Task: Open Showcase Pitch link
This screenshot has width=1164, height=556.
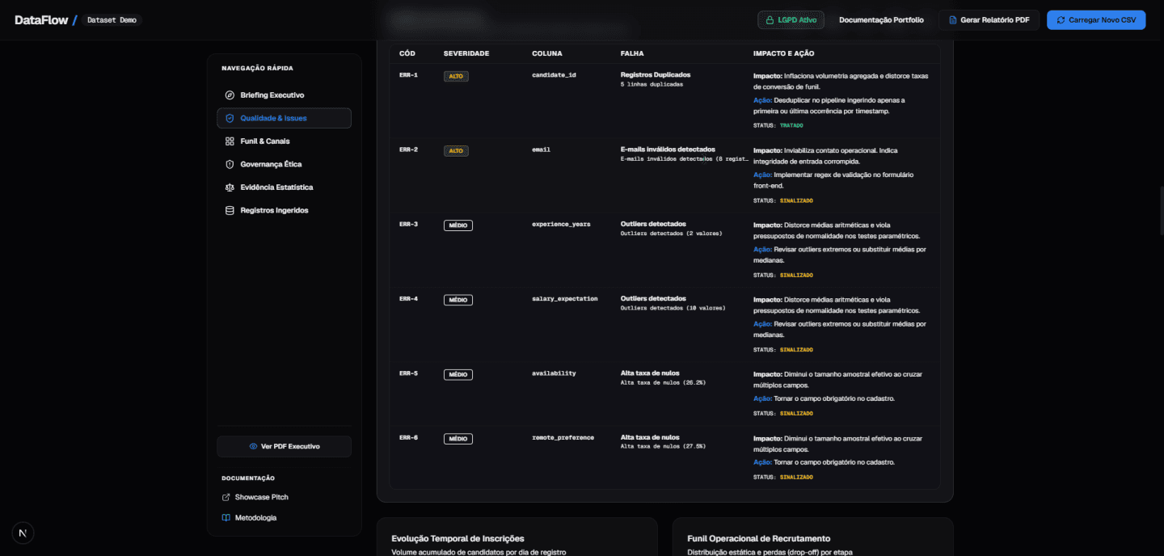Action: tap(255, 497)
